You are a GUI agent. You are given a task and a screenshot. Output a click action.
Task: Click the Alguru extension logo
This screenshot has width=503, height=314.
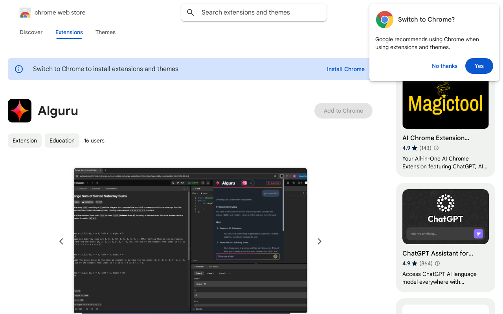[x=19, y=111]
